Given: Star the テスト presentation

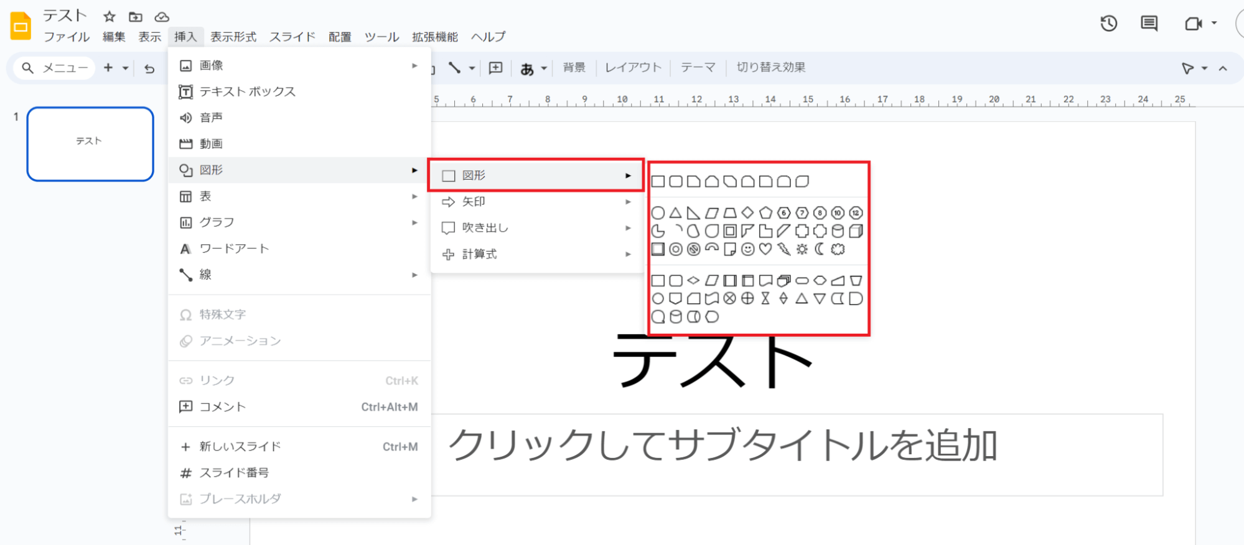Looking at the screenshot, I should 110,17.
